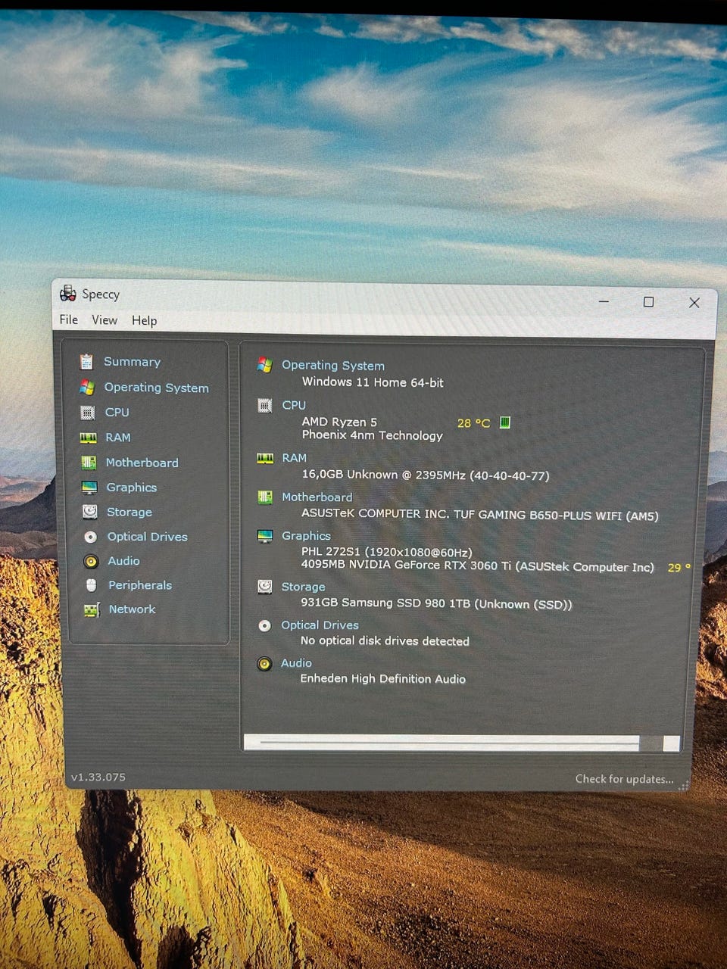Viewport: 727px width, 969px height.
Task: Open the View menu
Action: tap(105, 320)
